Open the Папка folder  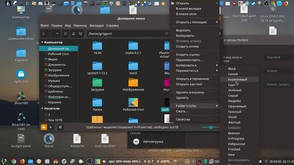[97, 104]
